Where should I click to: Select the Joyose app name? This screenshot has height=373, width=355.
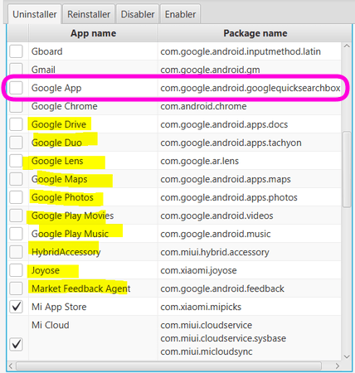coord(46,270)
